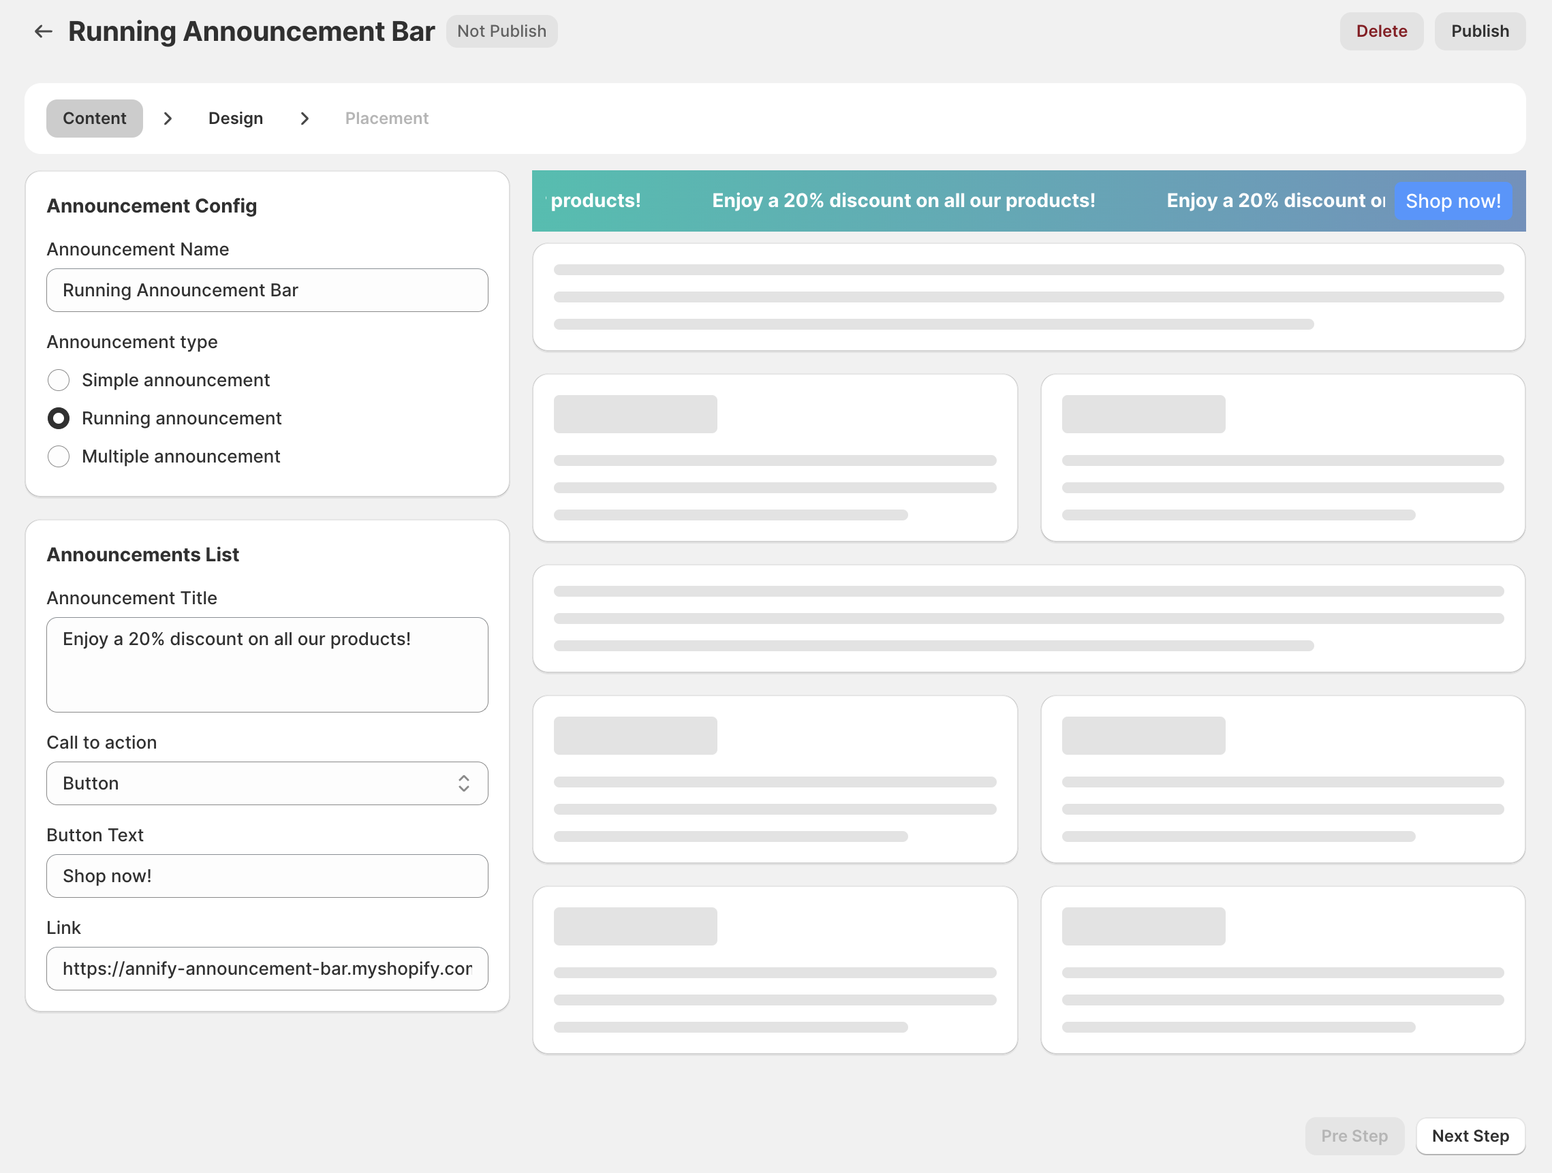This screenshot has height=1173, width=1552.
Task: Switch to the Content tab
Action: [x=95, y=119]
